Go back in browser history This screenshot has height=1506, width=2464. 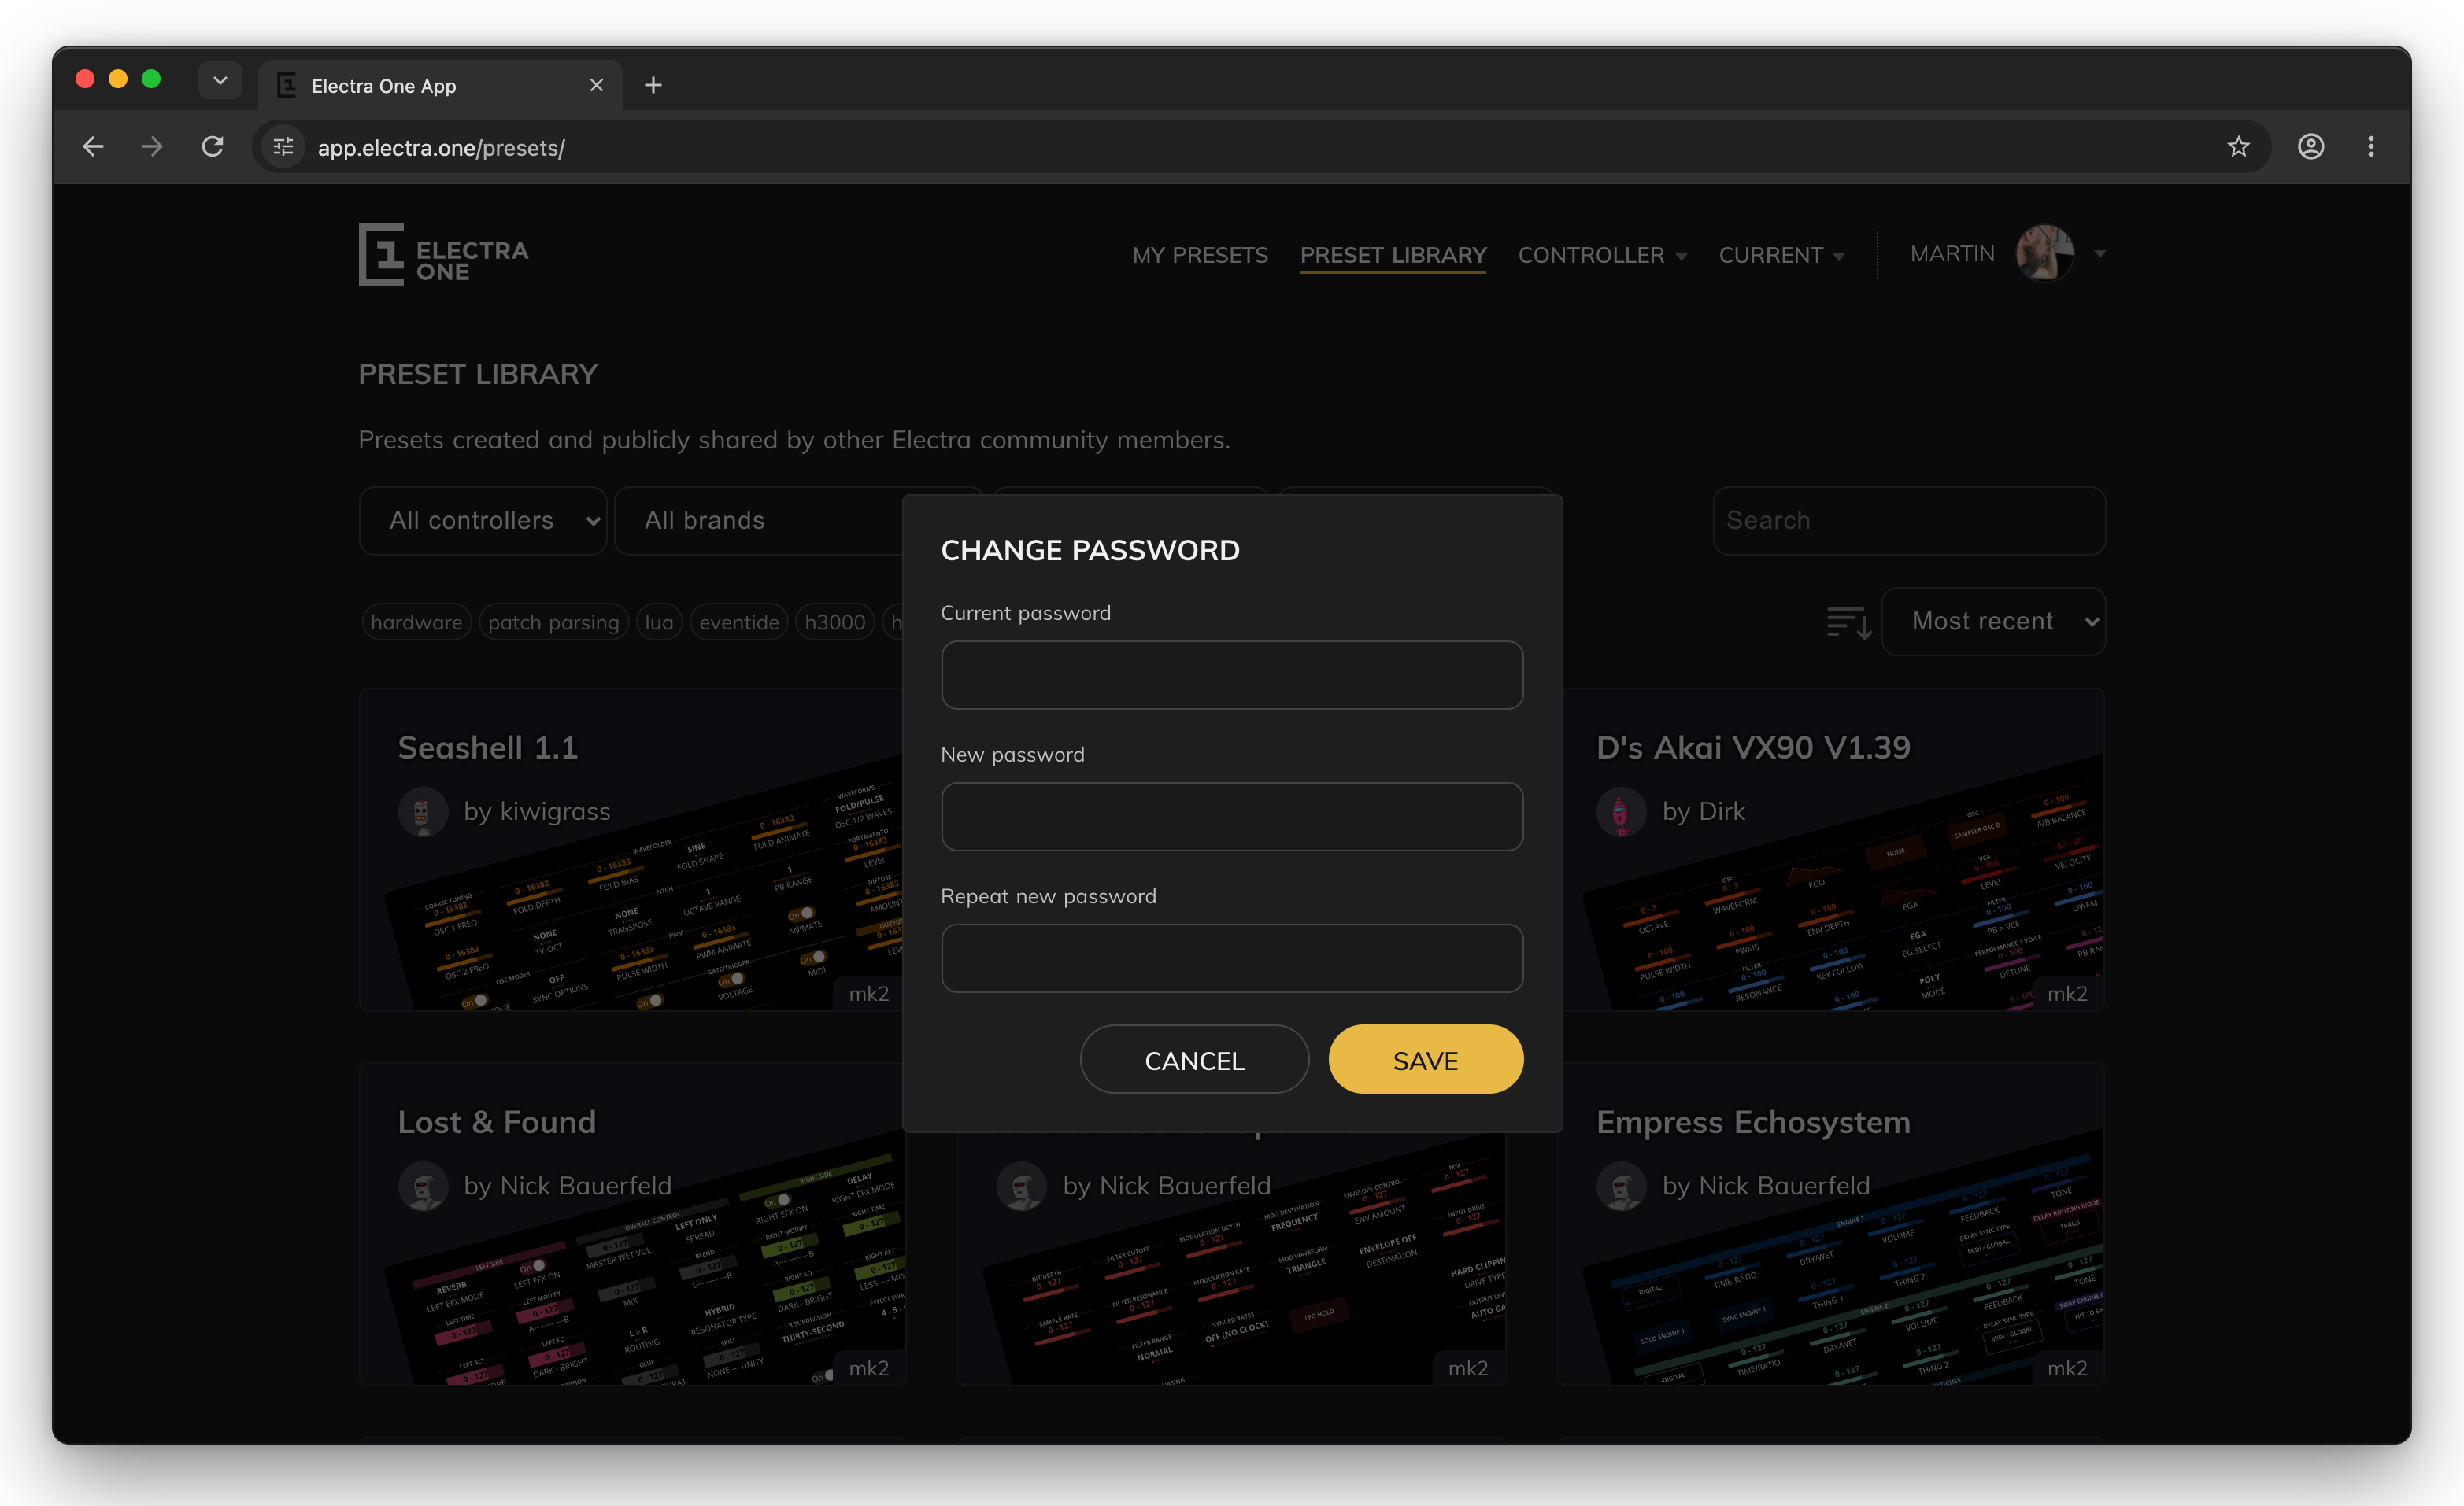[x=93, y=147]
